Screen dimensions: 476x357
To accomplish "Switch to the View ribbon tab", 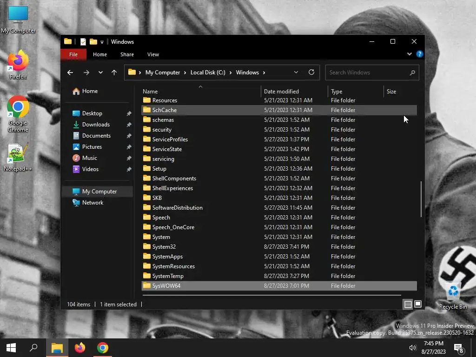I will click(153, 54).
